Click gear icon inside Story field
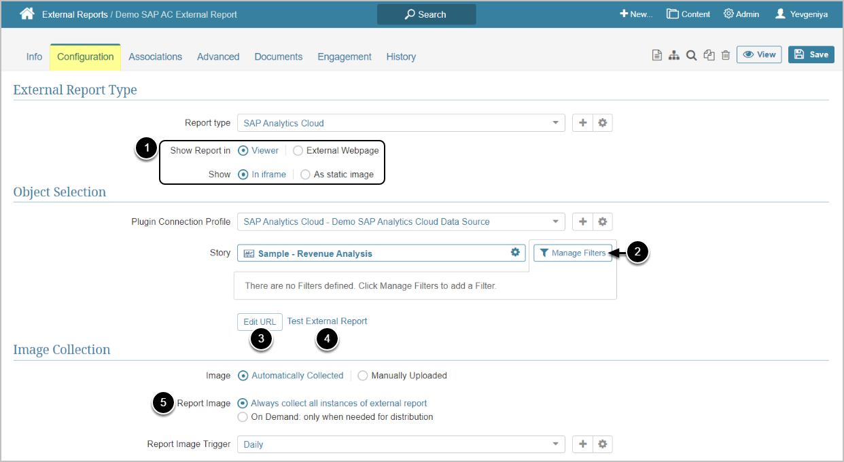This screenshot has height=462, width=844. [x=515, y=253]
